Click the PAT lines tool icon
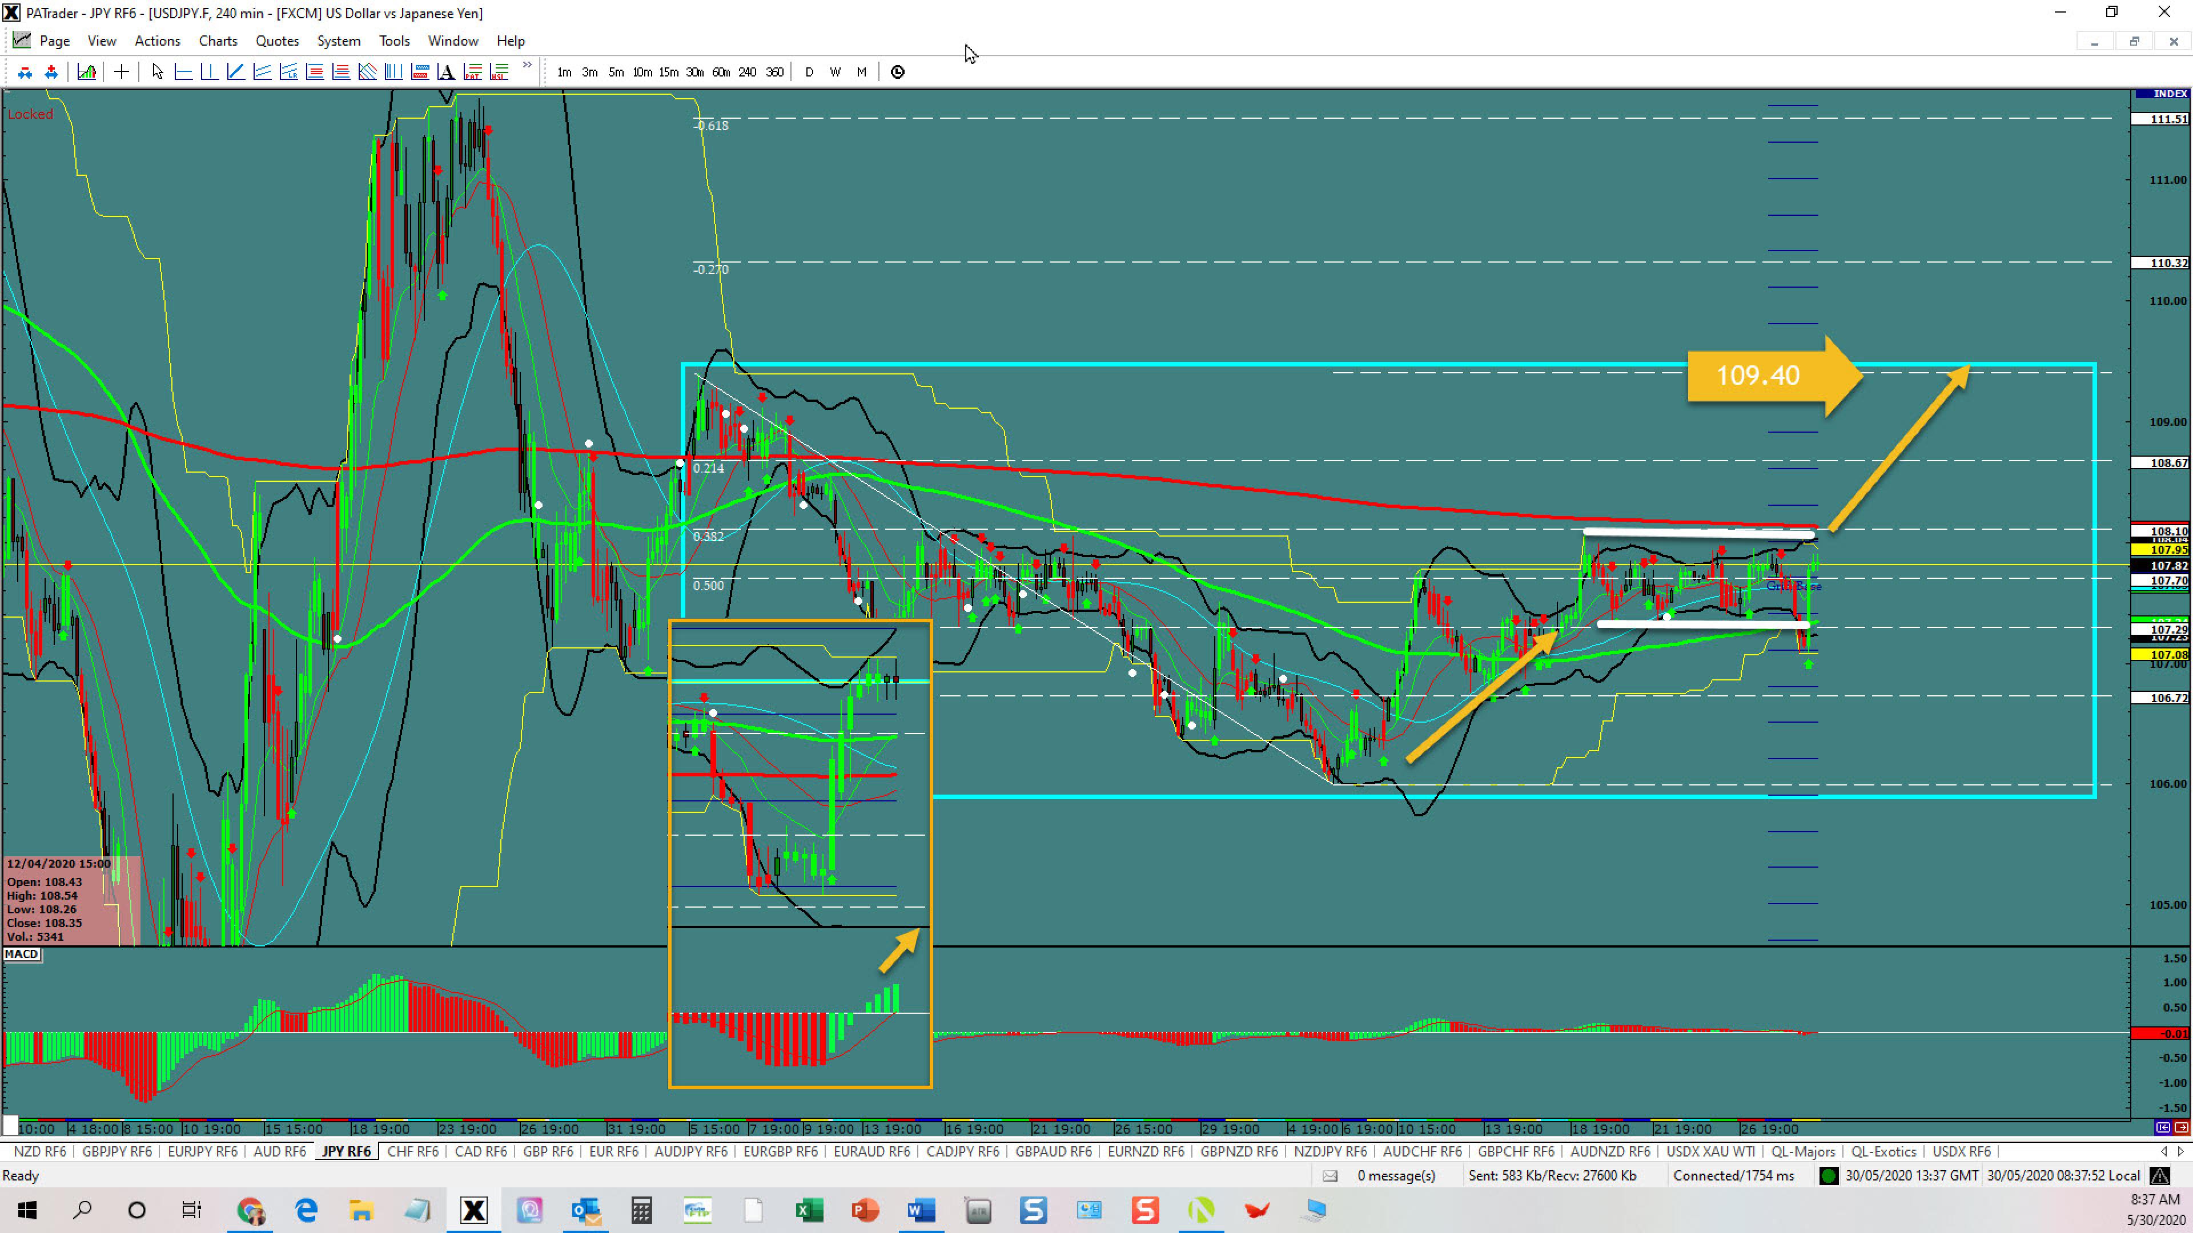The width and height of the screenshot is (2193, 1233). coord(472,72)
